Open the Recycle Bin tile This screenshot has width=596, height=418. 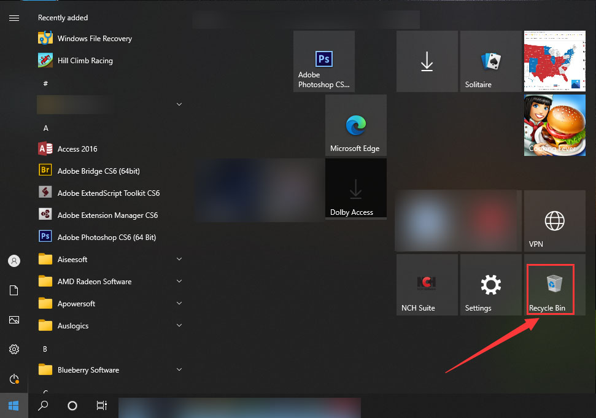(x=555, y=285)
